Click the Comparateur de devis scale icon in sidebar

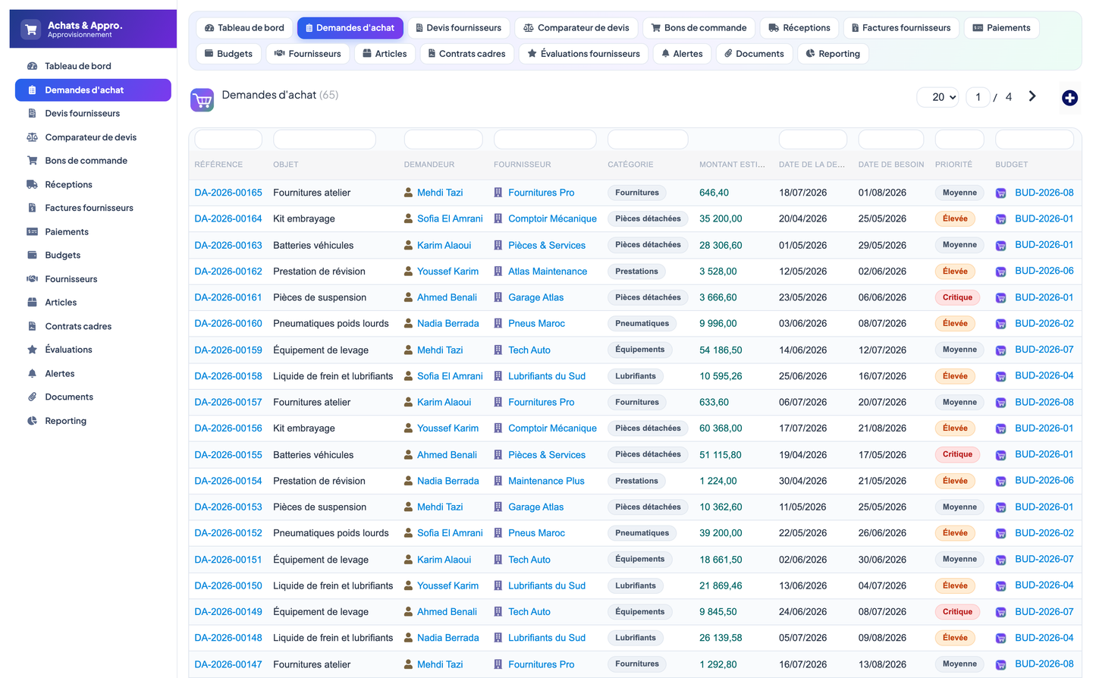(x=32, y=137)
